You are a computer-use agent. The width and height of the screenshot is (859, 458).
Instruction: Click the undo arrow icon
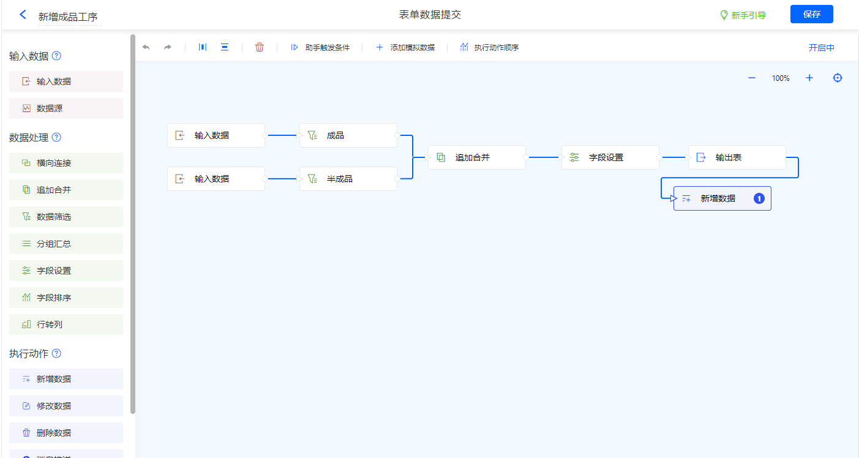[146, 47]
